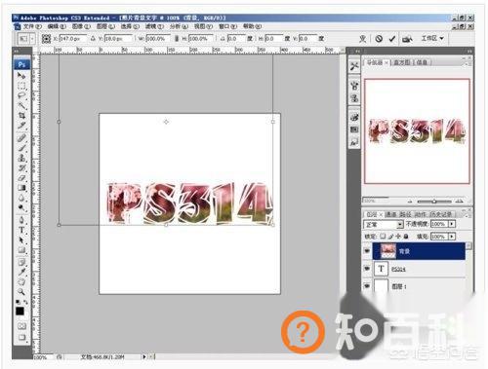Toggle lock all padlock icon
488x369 pixels.
tap(406, 237)
